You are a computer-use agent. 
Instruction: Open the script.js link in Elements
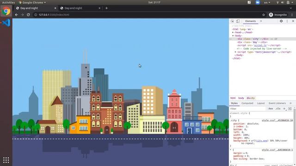[x=260, y=45]
